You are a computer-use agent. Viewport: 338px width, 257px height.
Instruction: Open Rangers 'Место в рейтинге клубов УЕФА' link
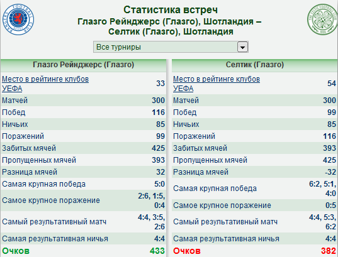pyautogui.click(x=45, y=84)
